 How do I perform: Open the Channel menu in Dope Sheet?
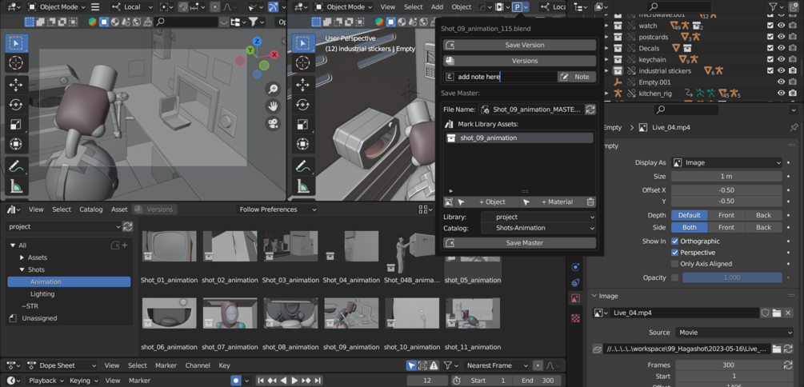[198, 365]
